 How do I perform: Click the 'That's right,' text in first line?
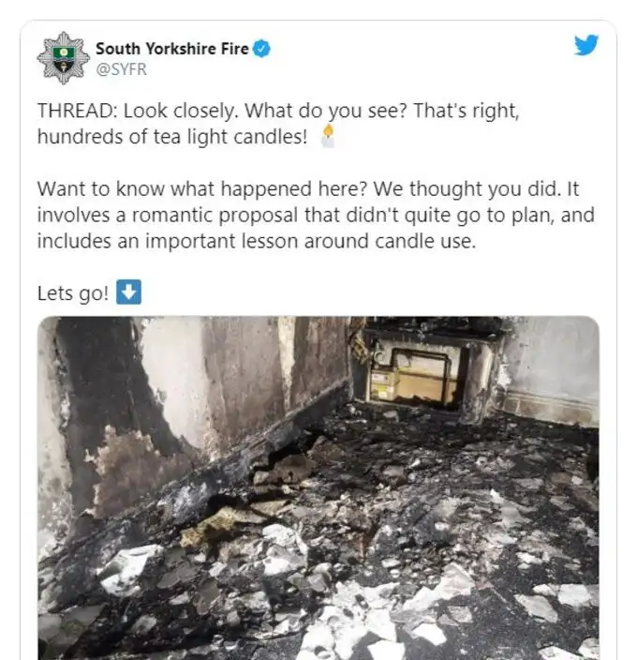[x=467, y=112]
